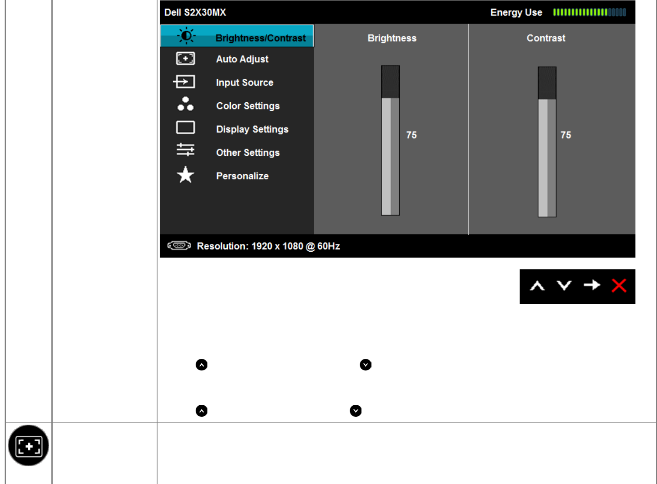This screenshot has width=657, height=484.
Task: Click the Brightness slider bar
Action: point(390,140)
